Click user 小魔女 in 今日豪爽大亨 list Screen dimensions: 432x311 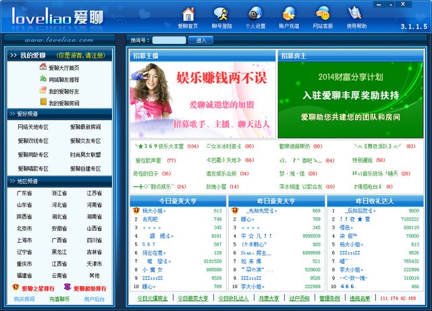(153, 270)
